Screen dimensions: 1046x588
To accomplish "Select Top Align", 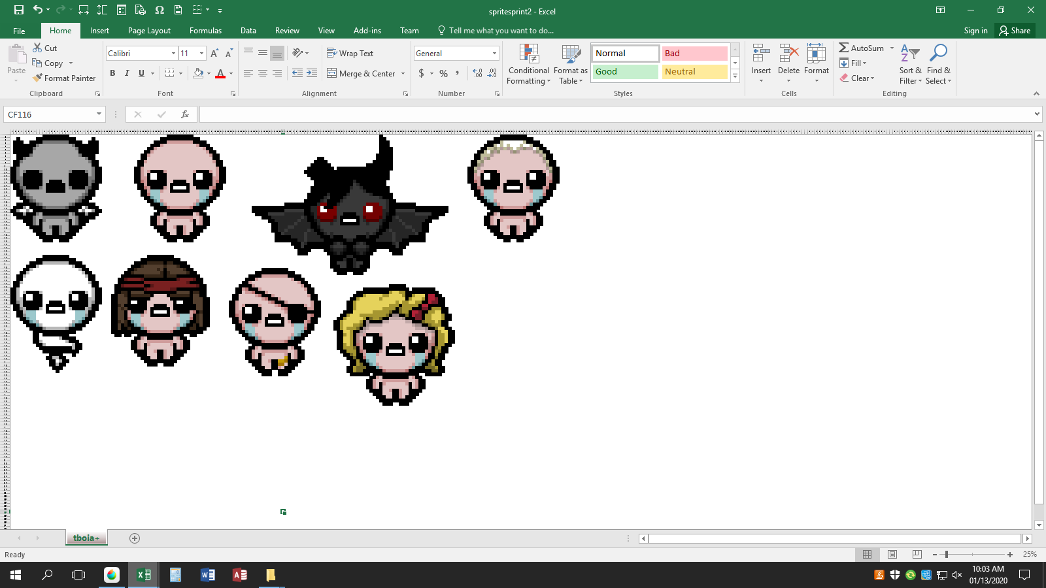I will click(248, 53).
